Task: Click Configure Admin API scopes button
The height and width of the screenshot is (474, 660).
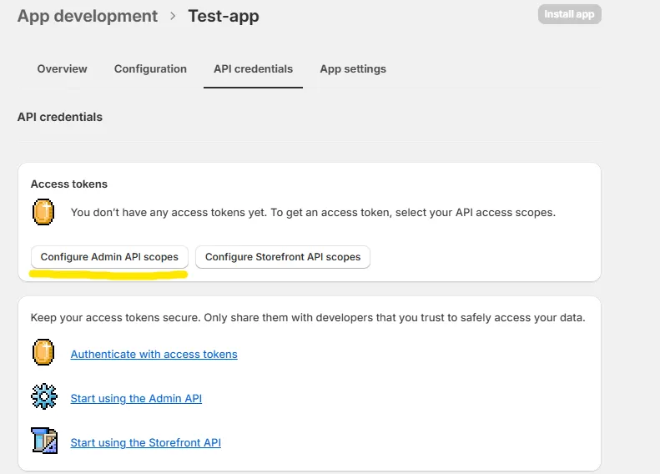Action: (109, 257)
